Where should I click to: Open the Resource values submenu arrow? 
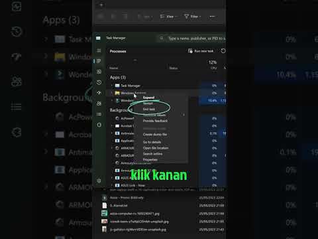[x=184, y=115]
